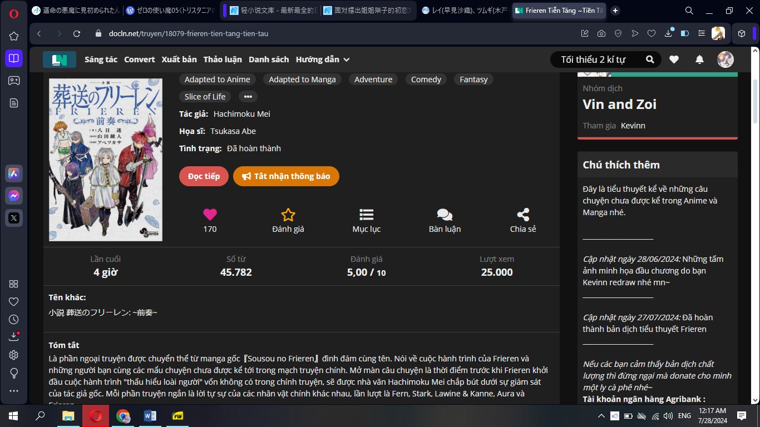
Task: Open Bàn luận discussion icon
Action: [445, 215]
